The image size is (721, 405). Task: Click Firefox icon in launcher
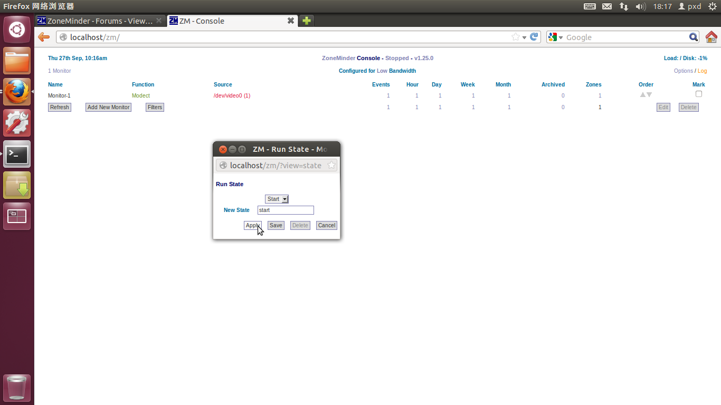[17, 92]
